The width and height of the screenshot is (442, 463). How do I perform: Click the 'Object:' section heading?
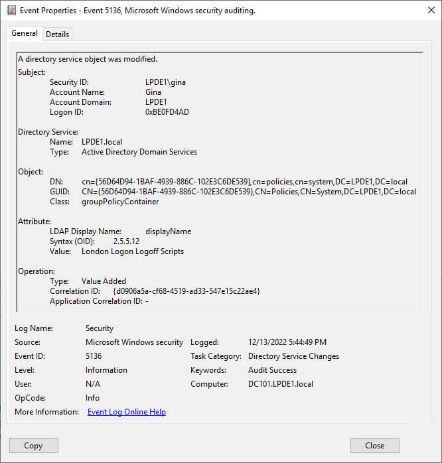[31, 172]
